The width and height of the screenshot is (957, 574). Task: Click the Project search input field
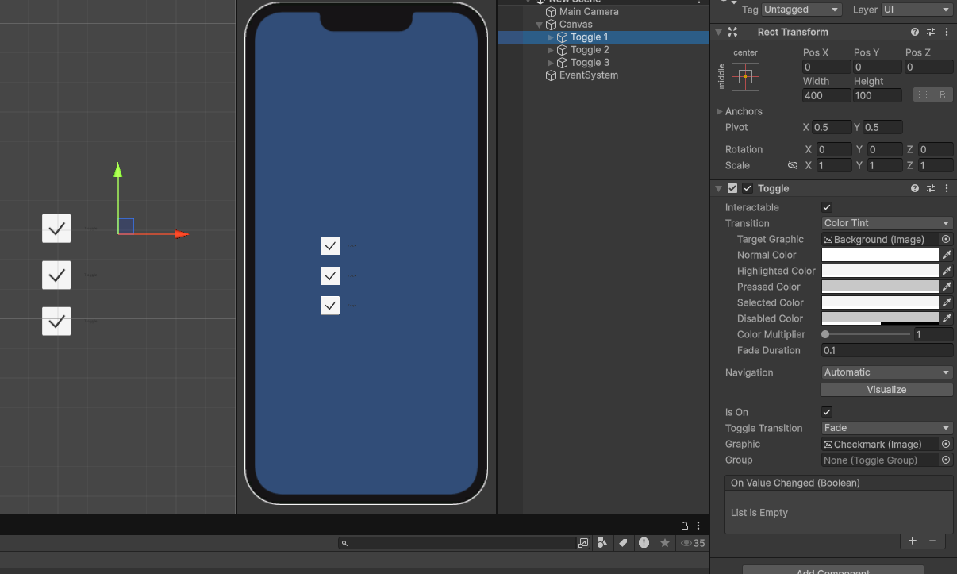[457, 543]
